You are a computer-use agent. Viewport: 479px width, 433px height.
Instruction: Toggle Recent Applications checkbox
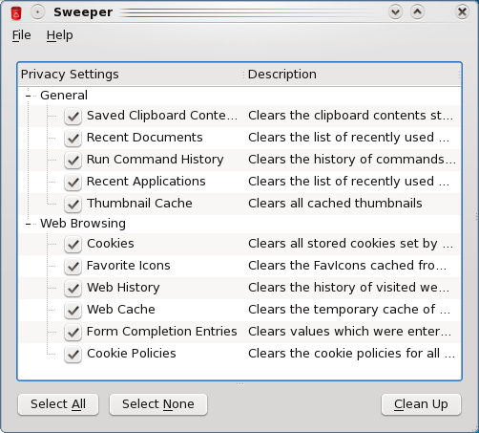tap(73, 182)
